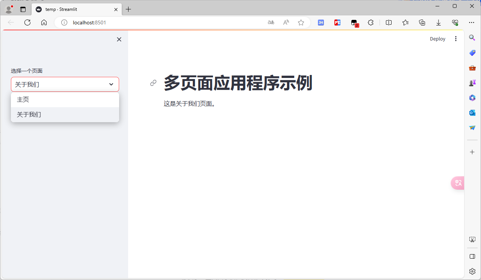Image resolution: width=481 pixels, height=280 pixels.
Task: Click the browser refresh icon
Action: tap(27, 22)
